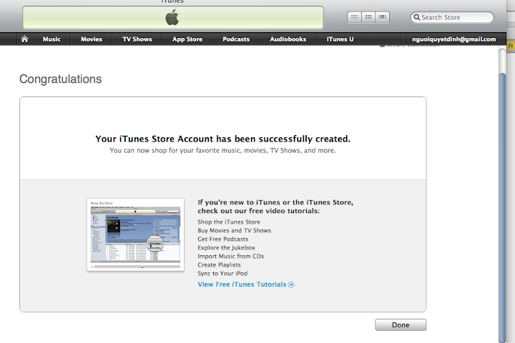The width and height of the screenshot is (515, 343).
Task: Switch to list view icon
Action: click(354, 17)
